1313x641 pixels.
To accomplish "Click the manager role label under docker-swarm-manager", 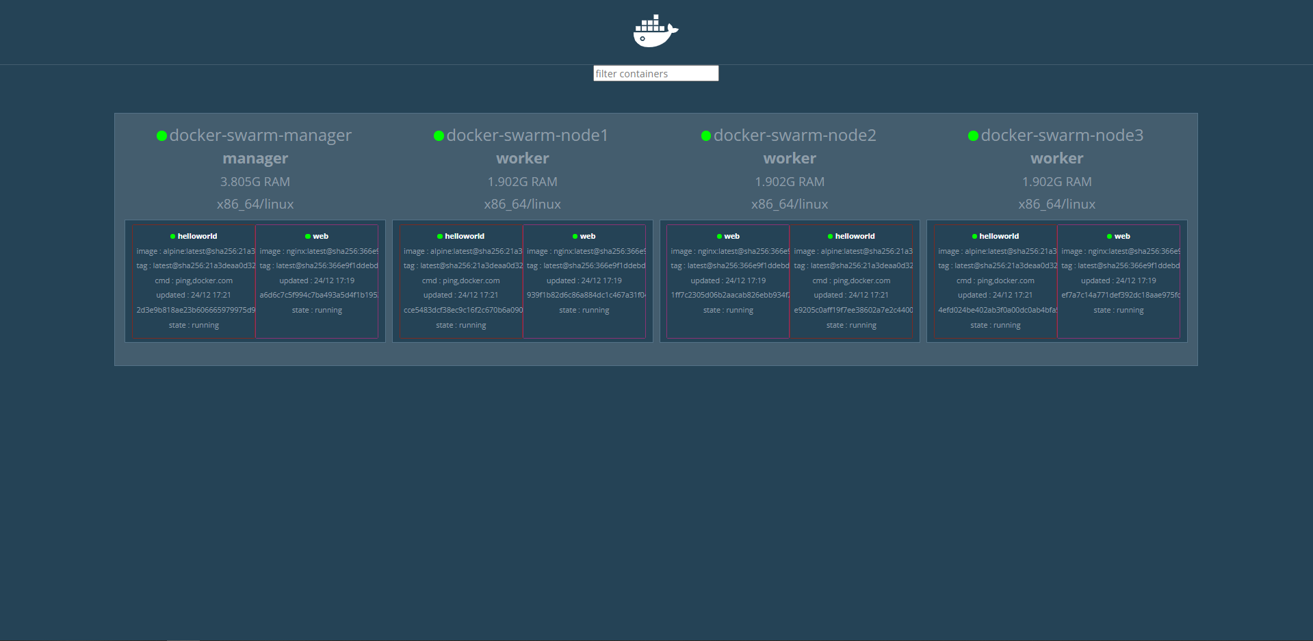I will coord(255,158).
